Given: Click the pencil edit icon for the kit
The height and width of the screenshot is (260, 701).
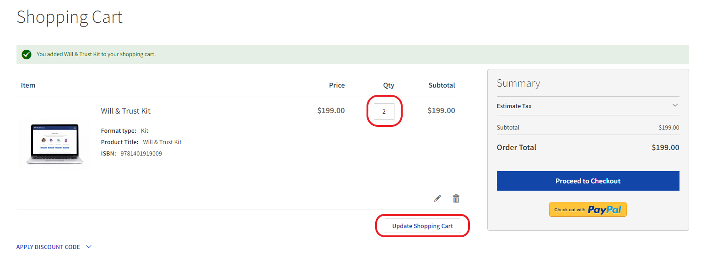Looking at the screenshot, I should point(437,198).
